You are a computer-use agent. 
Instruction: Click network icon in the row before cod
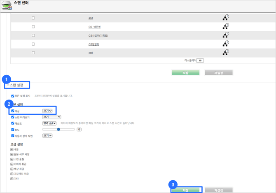pos(226,44)
